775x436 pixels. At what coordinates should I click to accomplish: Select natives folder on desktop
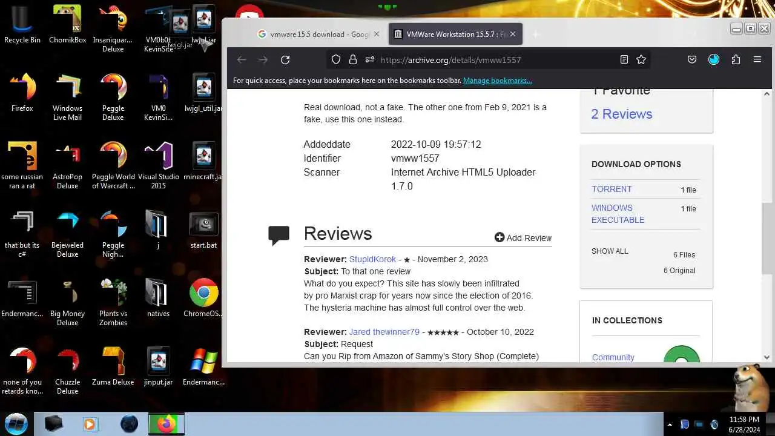click(x=158, y=298)
